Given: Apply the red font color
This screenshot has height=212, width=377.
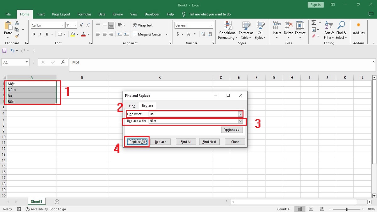Looking at the screenshot, I should click(83, 34).
